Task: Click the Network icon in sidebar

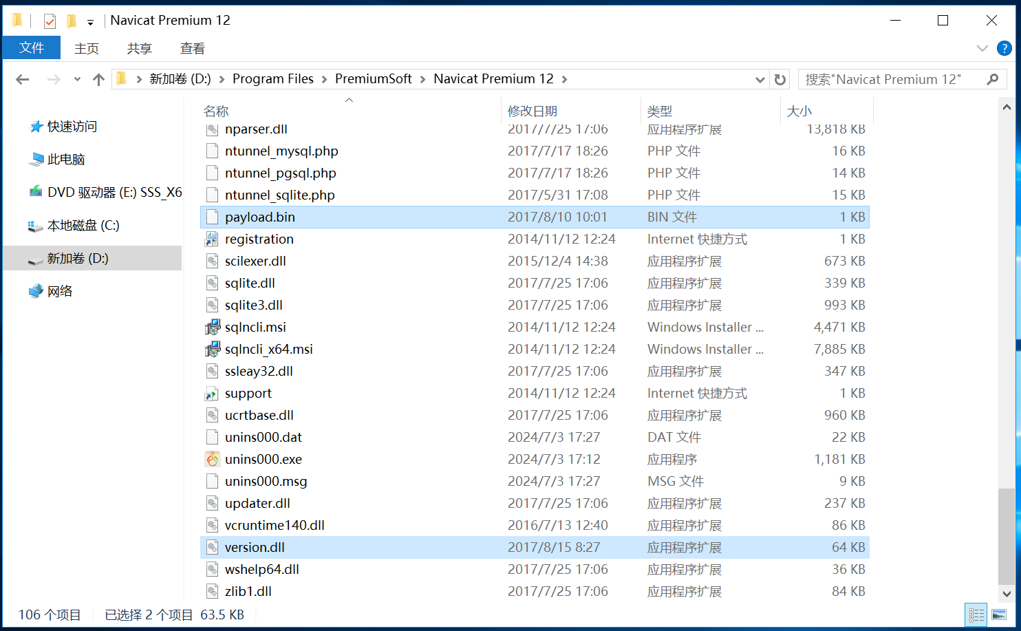Action: pyautogui.click(x=36, y=291)
